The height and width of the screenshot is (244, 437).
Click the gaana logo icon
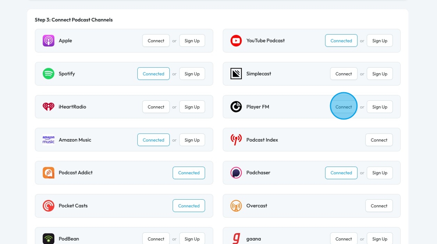[236, 239]
